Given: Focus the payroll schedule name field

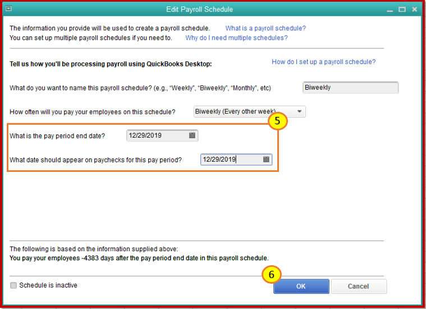Looking at the screenshot, I should tap(350, 88).
